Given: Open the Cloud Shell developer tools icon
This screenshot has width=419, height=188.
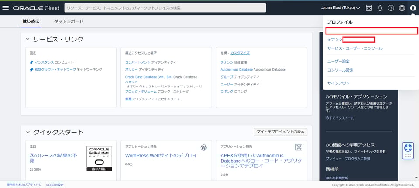Looking at the screenshot, I should pos(369,8).
